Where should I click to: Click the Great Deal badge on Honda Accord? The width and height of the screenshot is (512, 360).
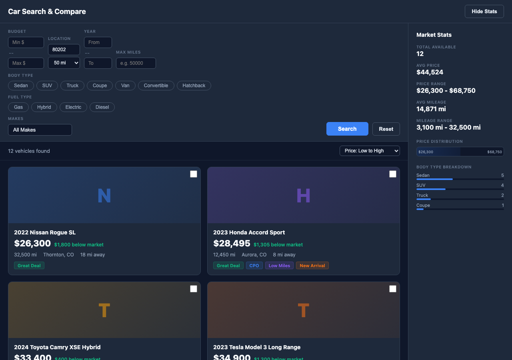point(228,266)
